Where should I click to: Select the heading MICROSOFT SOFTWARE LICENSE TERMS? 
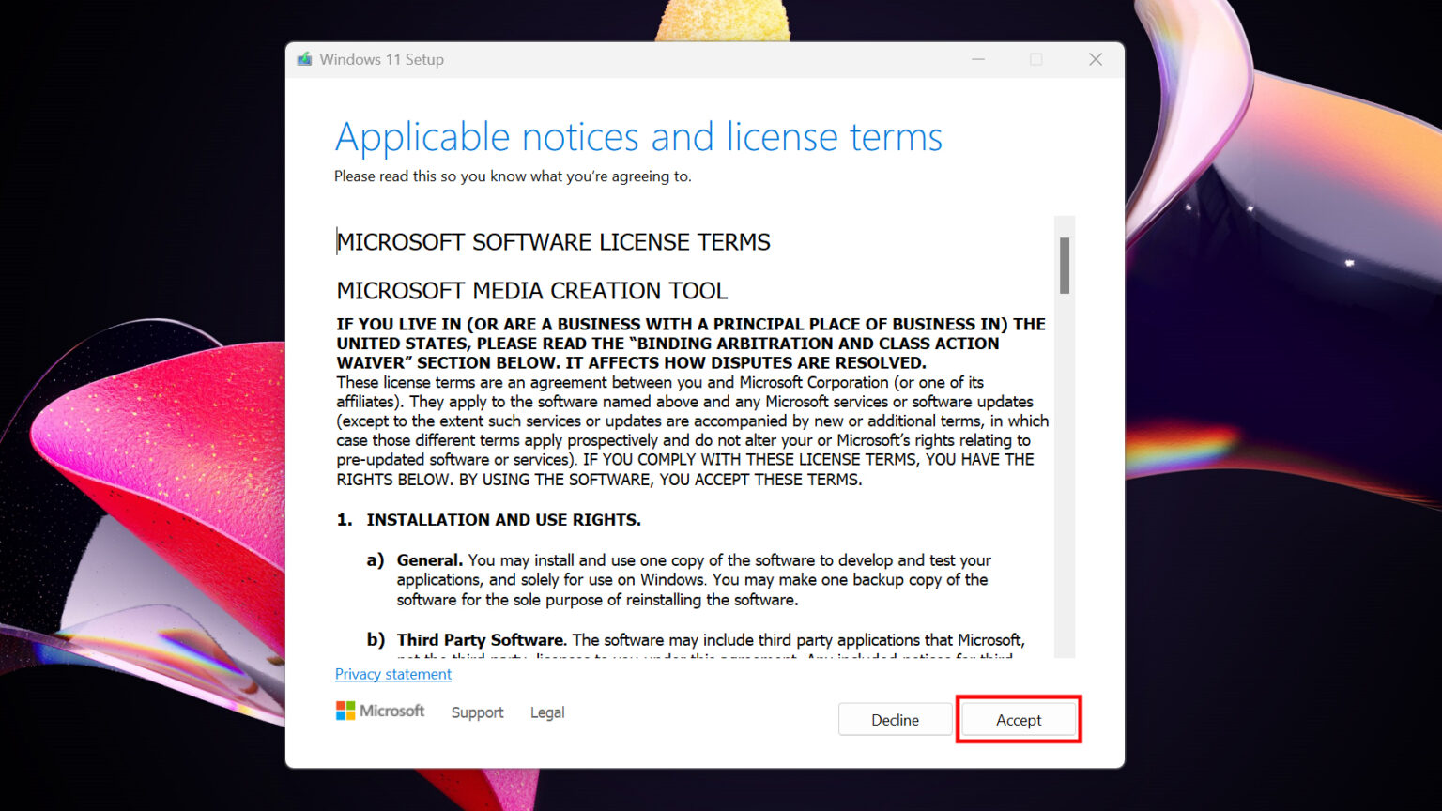[x=553, y=241]
